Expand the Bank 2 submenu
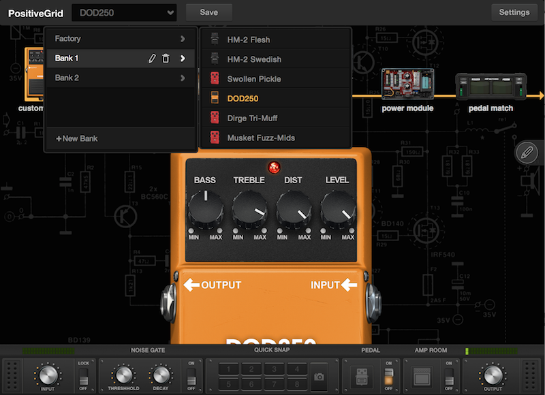This screenshot has width=545, height=395. tap(120, 78)
